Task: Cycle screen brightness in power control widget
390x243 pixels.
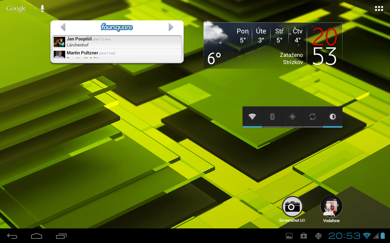Action: point(332,117)
